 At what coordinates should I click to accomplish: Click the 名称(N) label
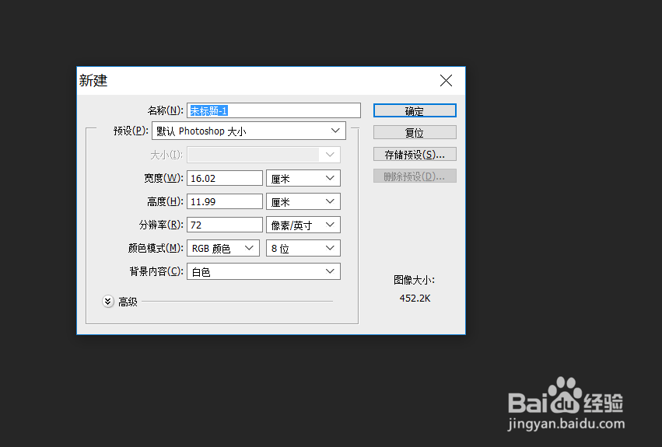click(165, 110)
